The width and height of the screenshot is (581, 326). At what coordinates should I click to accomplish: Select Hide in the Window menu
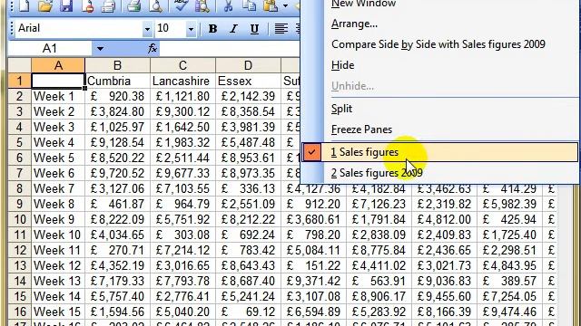(x=343, y=65)
